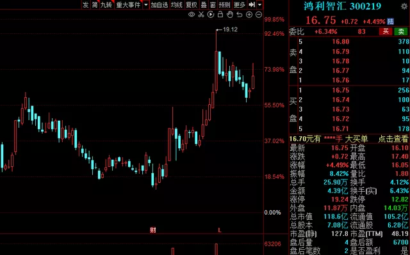Screen dimensions: 410x255
Task: Click the red 买 buy button
Action: click(386, 31)
